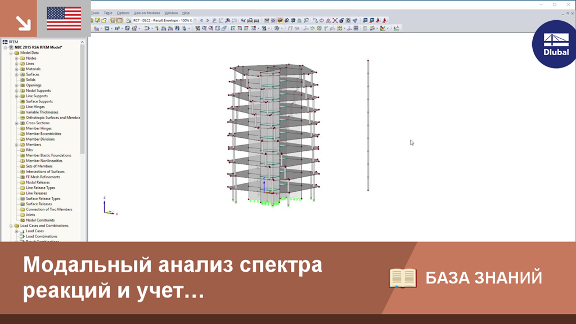Click the navigator scroll-up arrow
The width and height of the screenshot is (576, 324).
[82, 42]
